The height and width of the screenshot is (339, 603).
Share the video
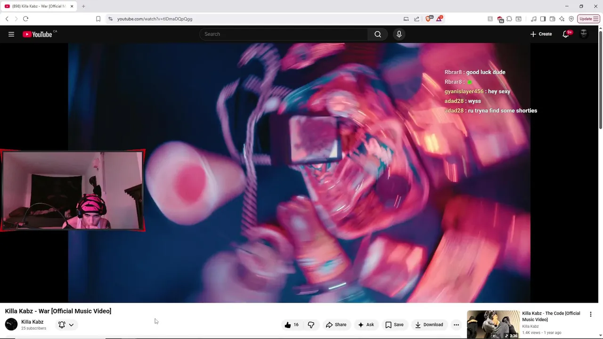[x=336, y=324]
